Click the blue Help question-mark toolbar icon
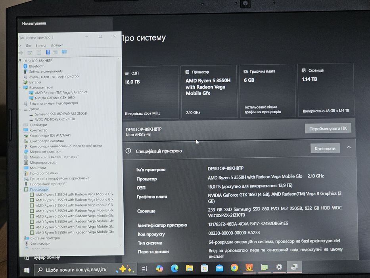 coord(48,52)
